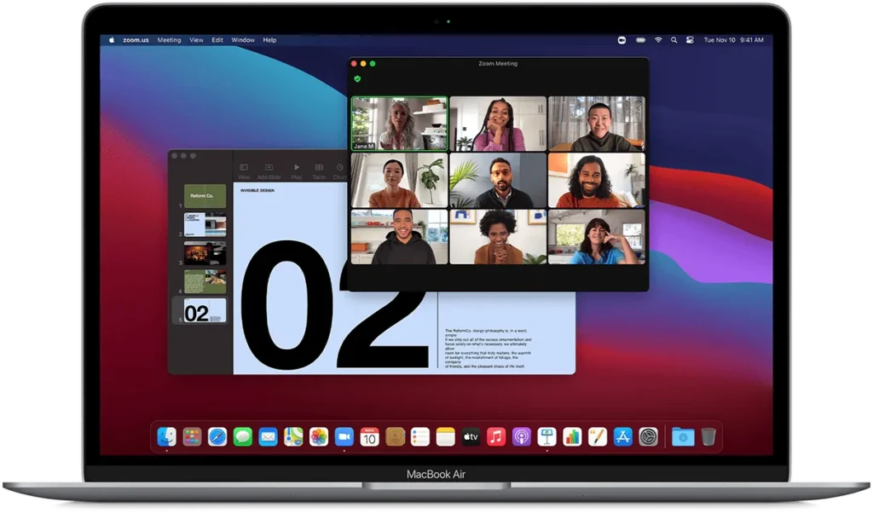This screenshot has width=873, height=514.
Task: Open the Maps app in the Dock
Action: (x=293, y=437)
